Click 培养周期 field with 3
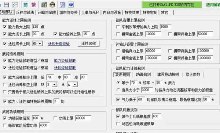This screenshot has width=220, height=133. pyautogui.click(x=56, y=101)
